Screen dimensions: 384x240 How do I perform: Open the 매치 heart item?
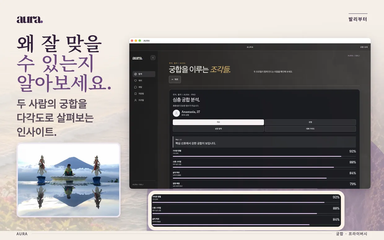click(x=144, y=81)
